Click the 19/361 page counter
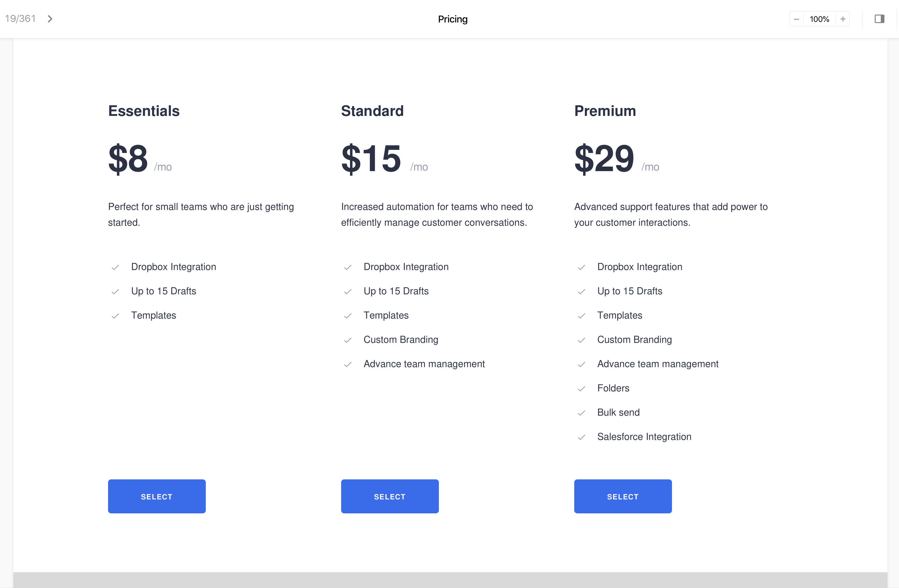The image size is (899, 588). (20, 19)
